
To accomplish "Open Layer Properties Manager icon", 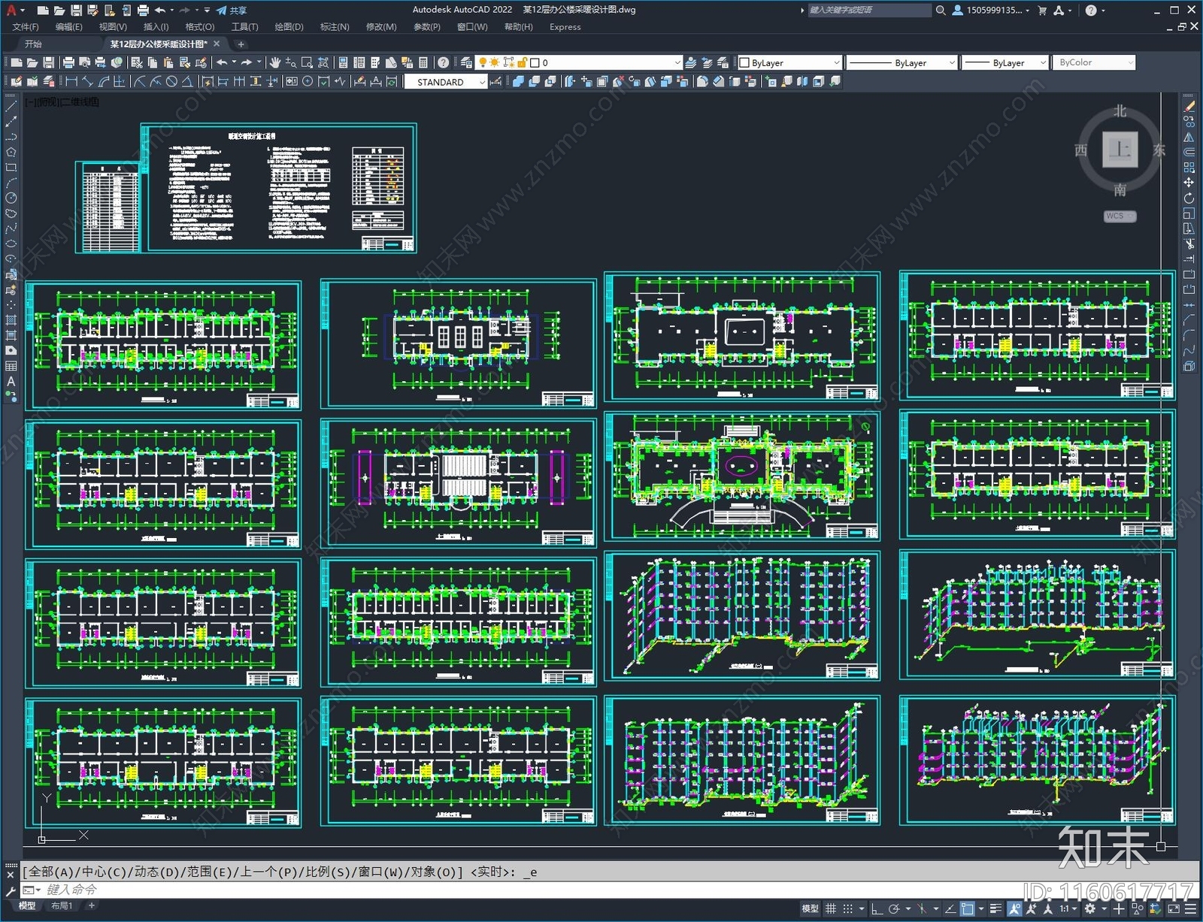I will pyautogui.click(x=466, y=62).
